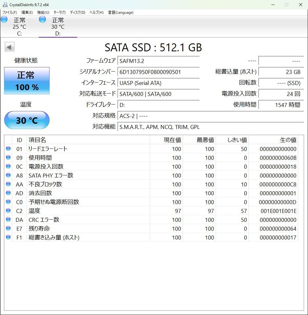
Task: Click status orb for F1 総書き込み量
Action: tap(8, 237)
